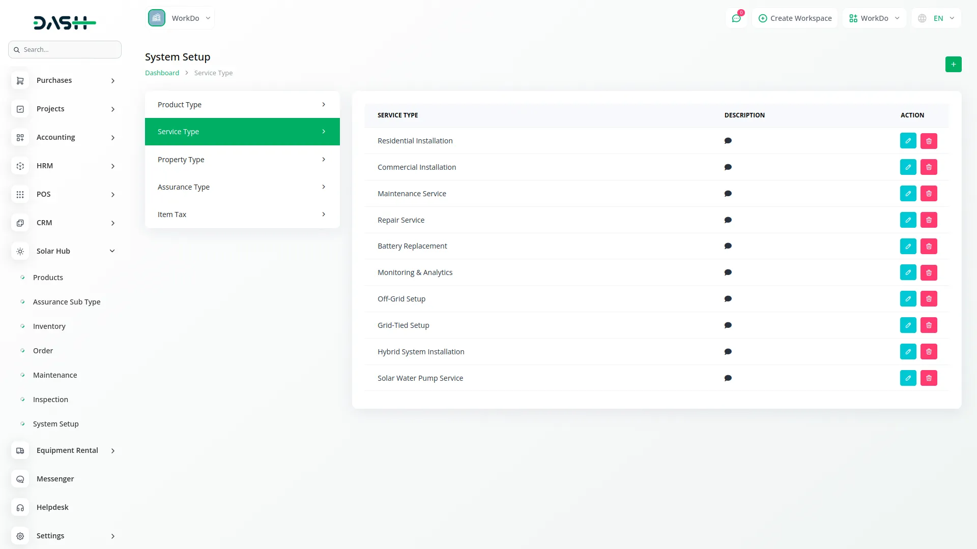Click the Create Workspace button
This screenshot has height=549, width=977.
point(795,18)
